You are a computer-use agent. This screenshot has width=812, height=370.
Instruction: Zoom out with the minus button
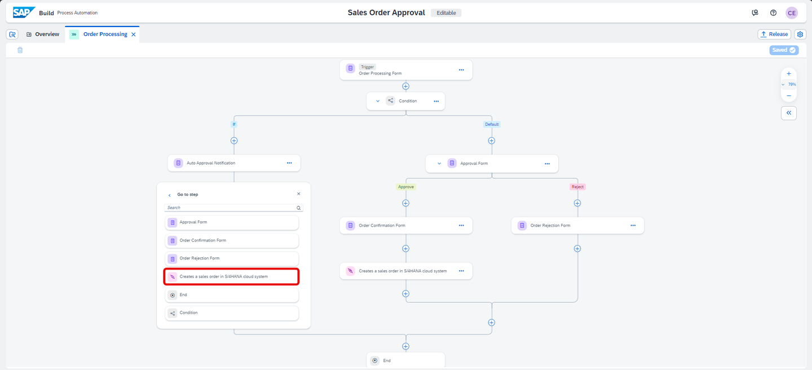pyautogui.click(x=788, y=96)
